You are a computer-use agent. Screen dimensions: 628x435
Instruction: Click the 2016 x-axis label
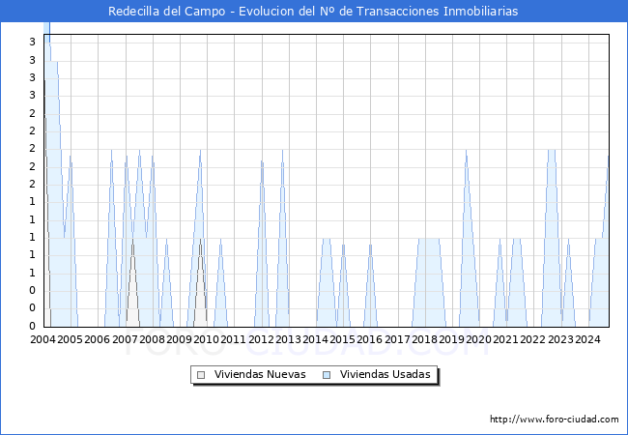point(369,339)
